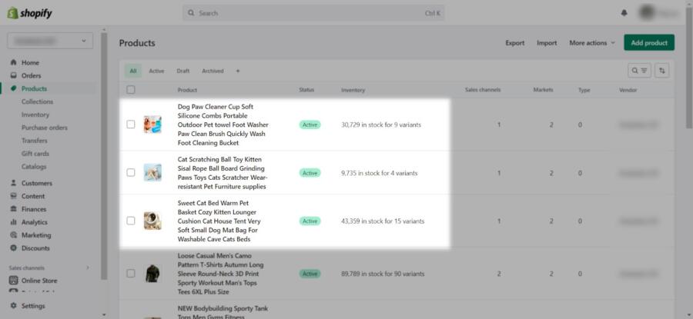Click the Add product button
The image size is (693, 319).
coord(649,43)
